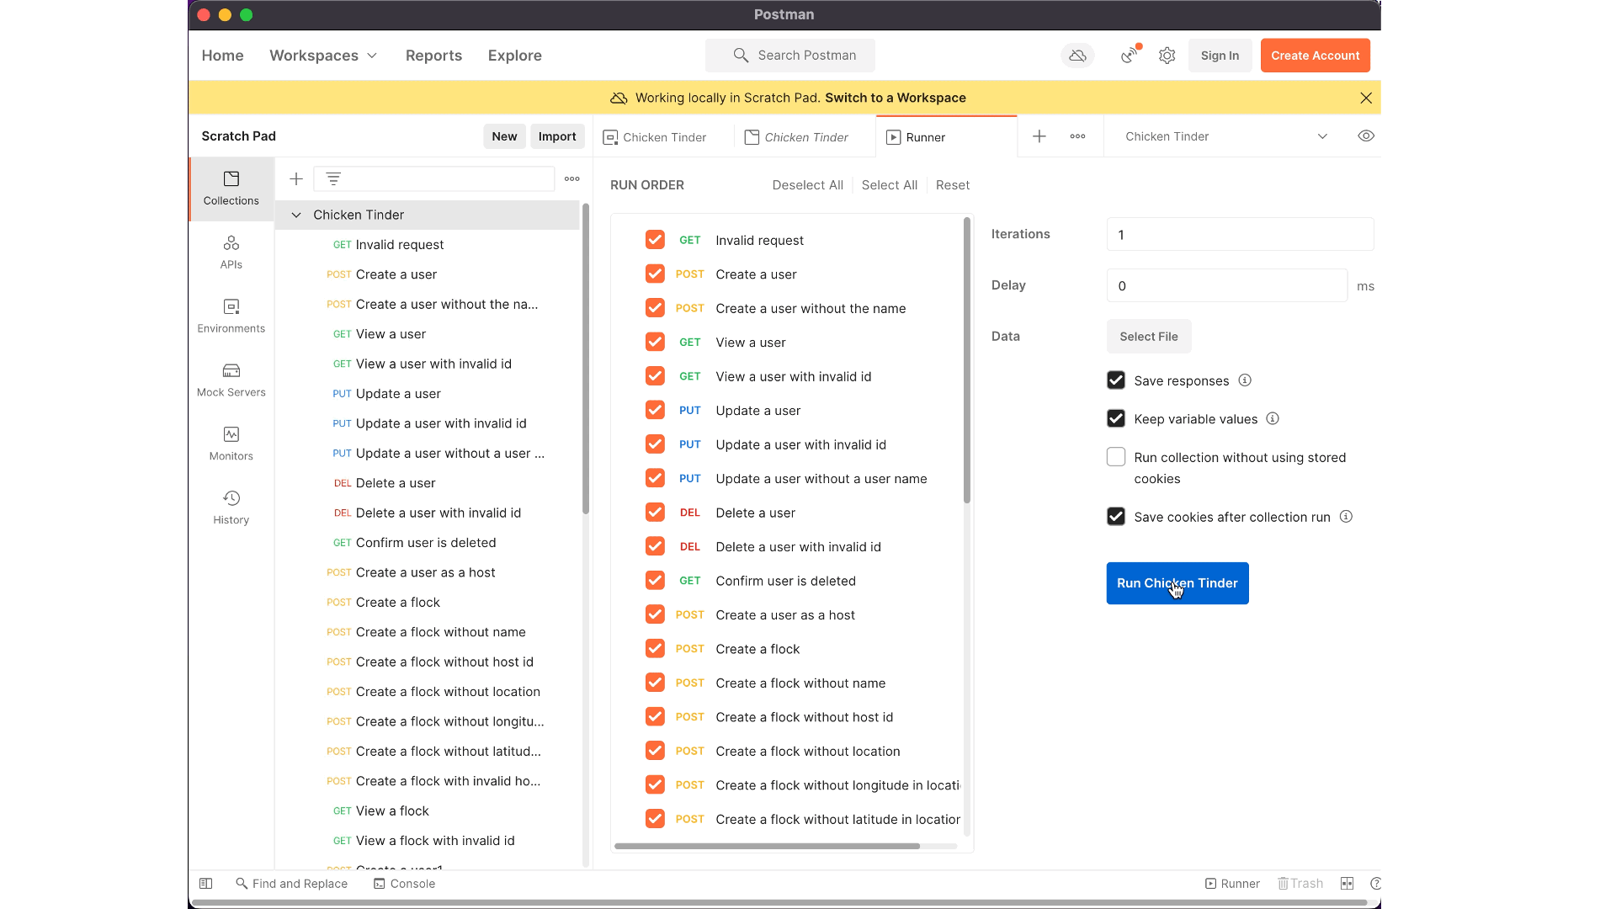This screenshot has height=909, width=1616.
Task: Disable Save cookies after collection run checkbox
Action: point(1116,517)
